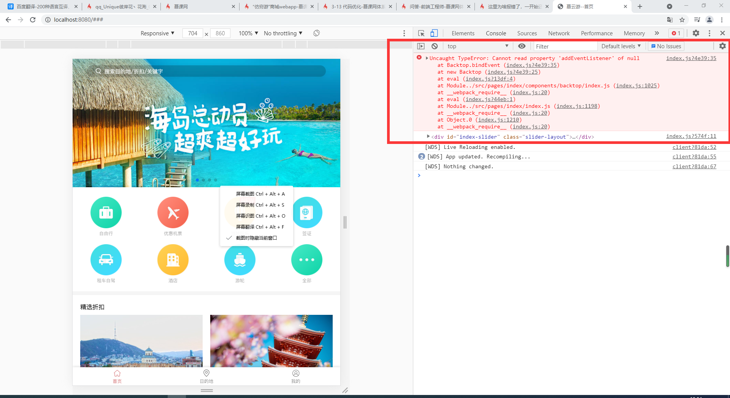Screen dimensions: 730x398
Task: Open the Responsive device dropdown
Action: pyautogui.click(x=157, y=33)
